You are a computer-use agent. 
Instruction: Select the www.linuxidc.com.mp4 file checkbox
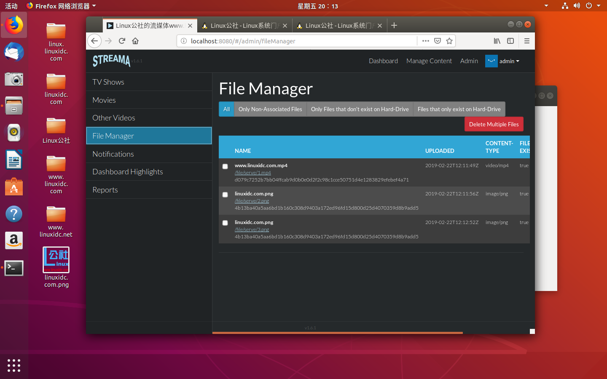pyautogui.click(x=225, y=166)
